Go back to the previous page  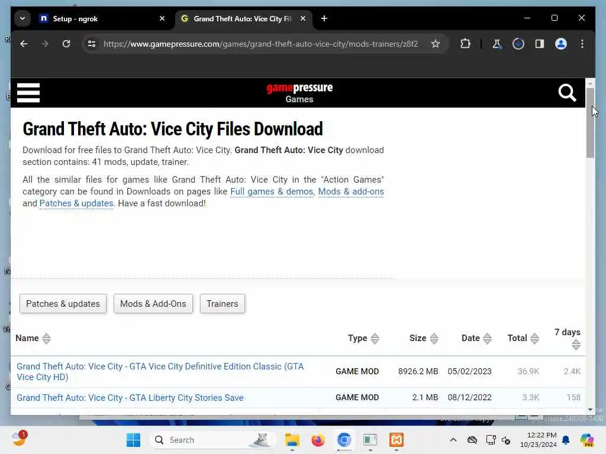tap(24, 44)
